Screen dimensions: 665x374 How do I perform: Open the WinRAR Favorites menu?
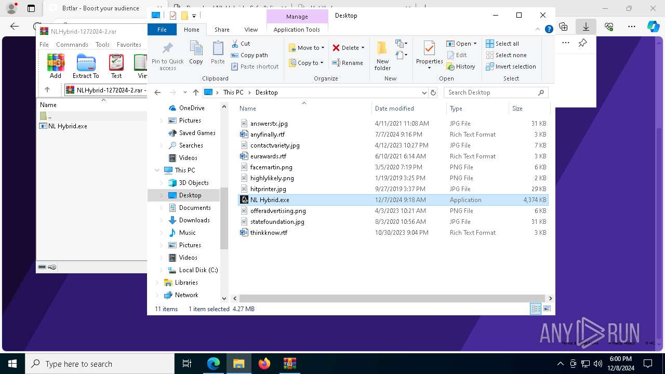coord(129,45)
